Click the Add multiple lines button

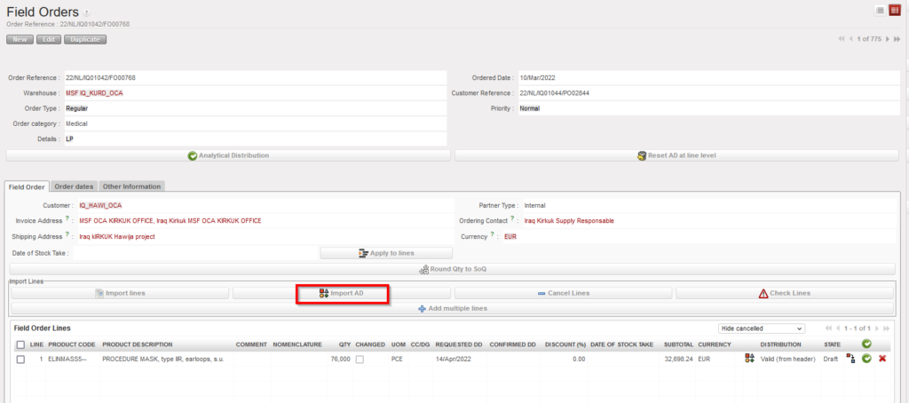tap(453, 308)
